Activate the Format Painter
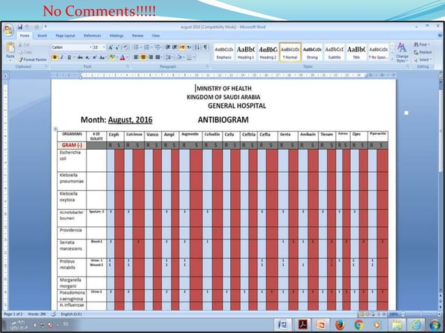445x333 pixels. (32, 60)
